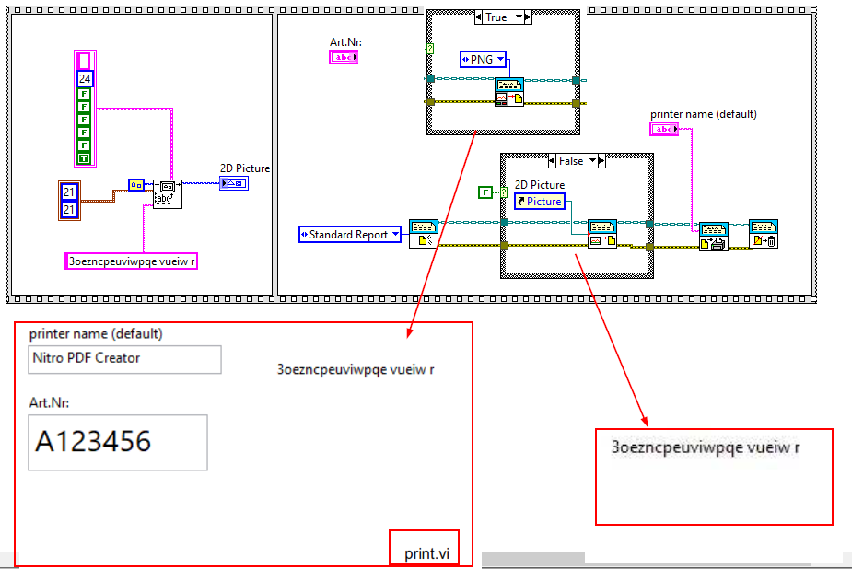This screenshot has height=569, width=852.
Task: Click the Print Report VI icon
Action: (x=714, y=237)
